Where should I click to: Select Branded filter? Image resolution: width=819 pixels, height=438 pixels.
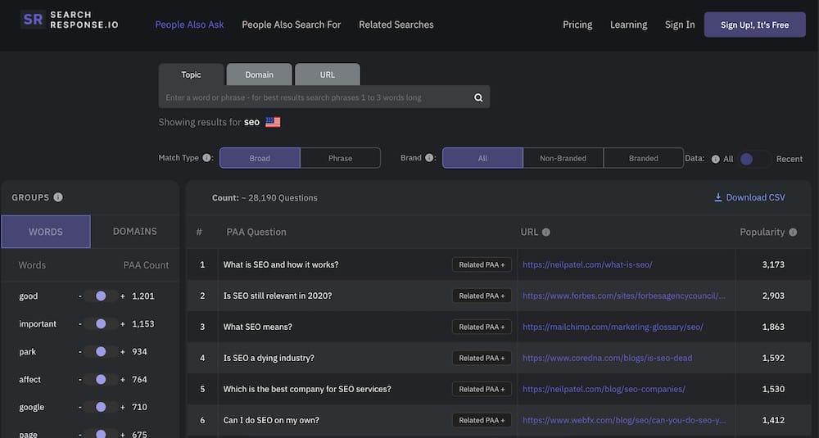(x=644, y=158)
